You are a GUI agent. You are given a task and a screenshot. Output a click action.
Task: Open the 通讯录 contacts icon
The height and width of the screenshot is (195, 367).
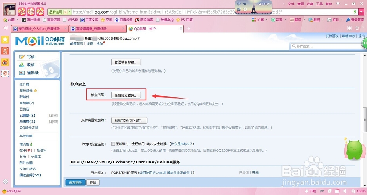point(22,73)
